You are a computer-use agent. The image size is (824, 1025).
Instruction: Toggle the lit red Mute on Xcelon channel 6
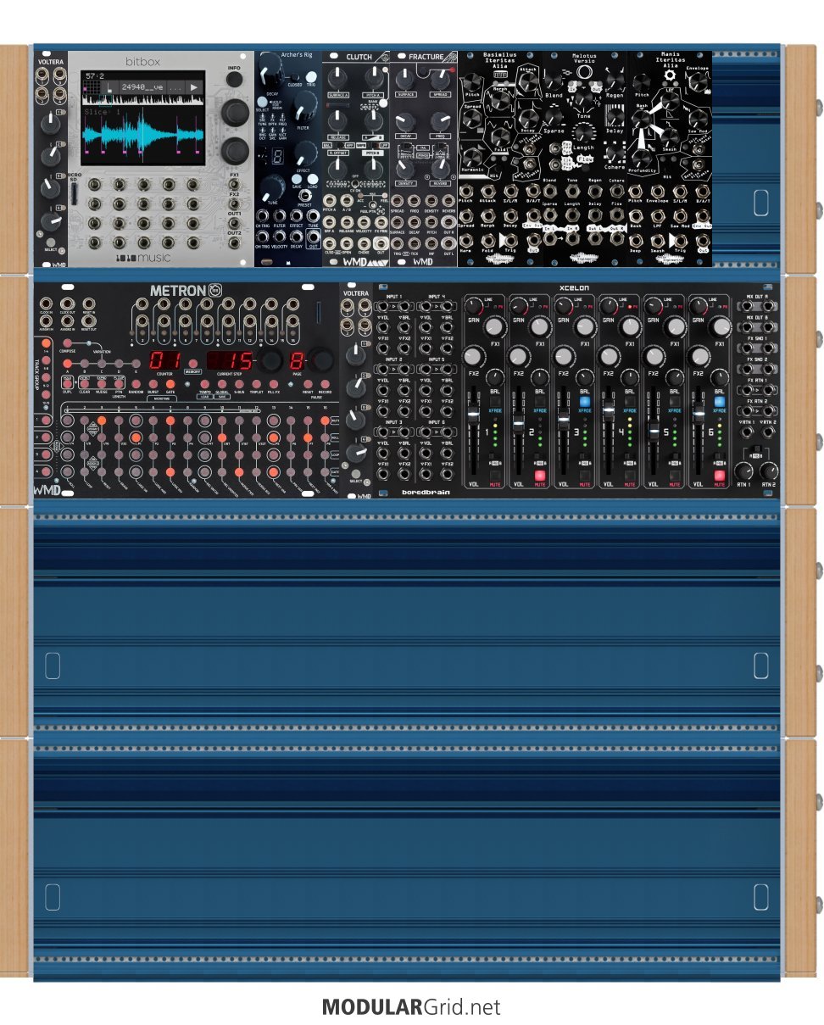click(x=719, y=476)
